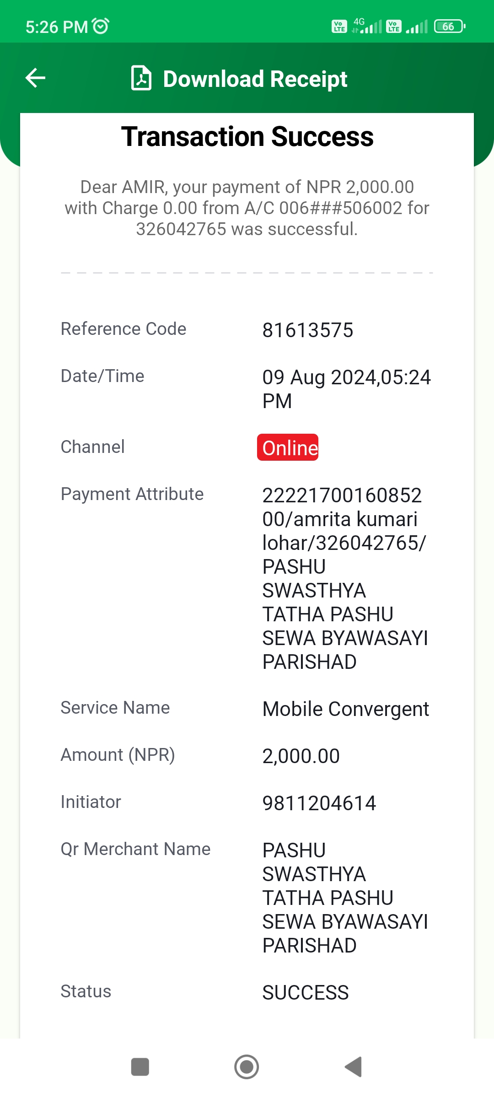Open Android recent apps square button
The height and width of the screenshot is (1098, 494).
tap(140, 1067)
